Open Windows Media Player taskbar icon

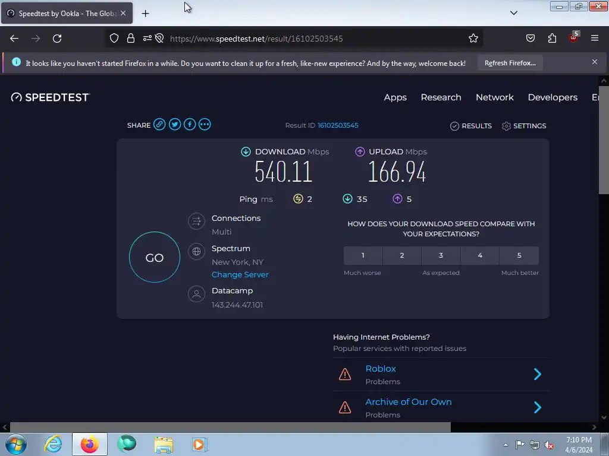[200, 445]
